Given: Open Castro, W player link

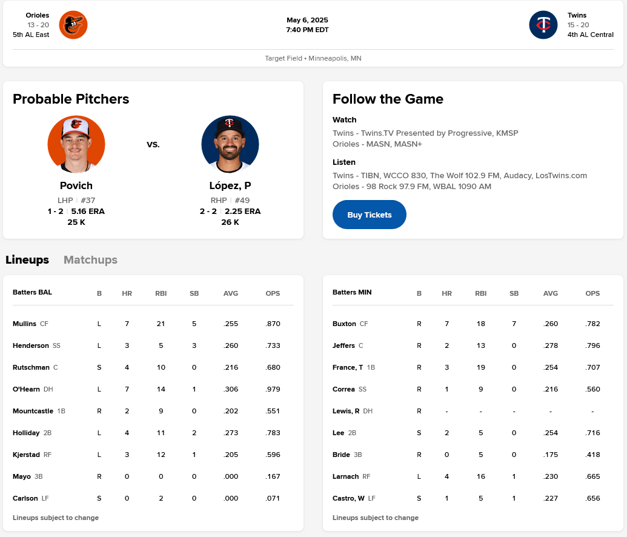Looking at the screenshot, I should click(x=348, y=498).
